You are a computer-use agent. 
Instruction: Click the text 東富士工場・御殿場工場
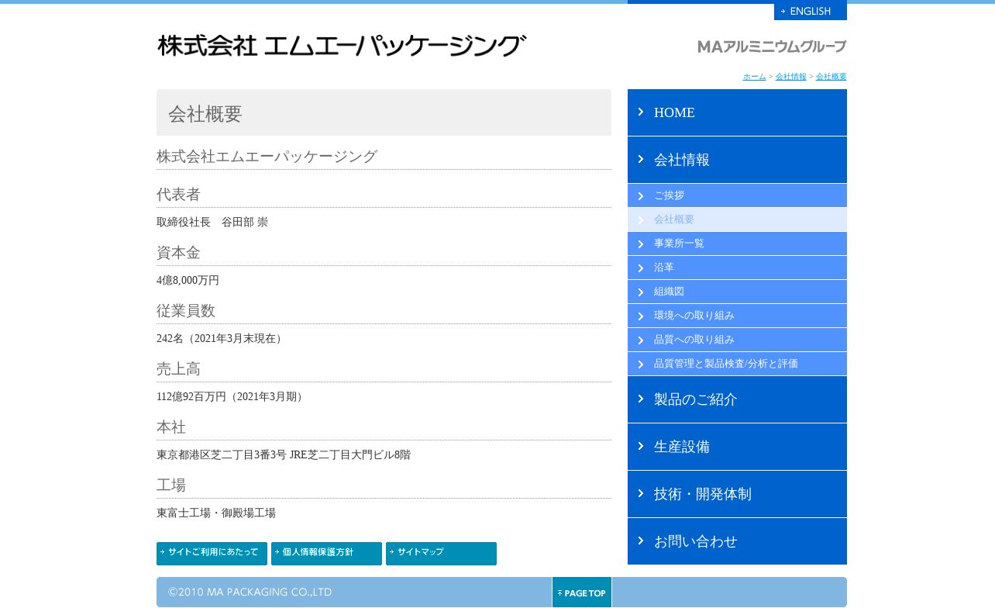point(216,513)
